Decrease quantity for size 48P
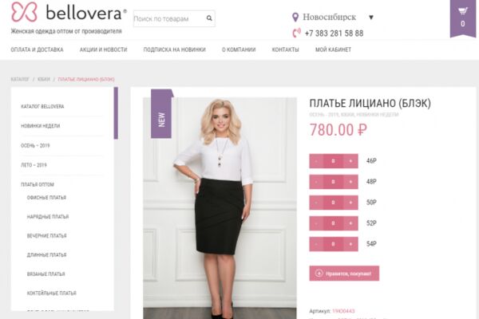Image resolution: width=479 pixels, height=319 pixels. (x=316, y=182)
